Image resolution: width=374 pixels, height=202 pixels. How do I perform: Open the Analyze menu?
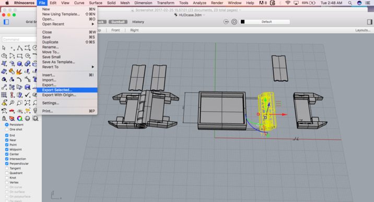tap(200, 3)
